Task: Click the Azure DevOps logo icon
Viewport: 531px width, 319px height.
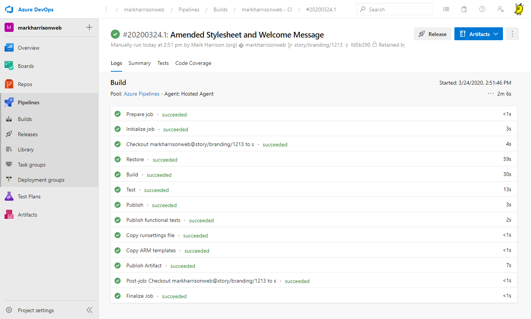Action: [9, 9]
